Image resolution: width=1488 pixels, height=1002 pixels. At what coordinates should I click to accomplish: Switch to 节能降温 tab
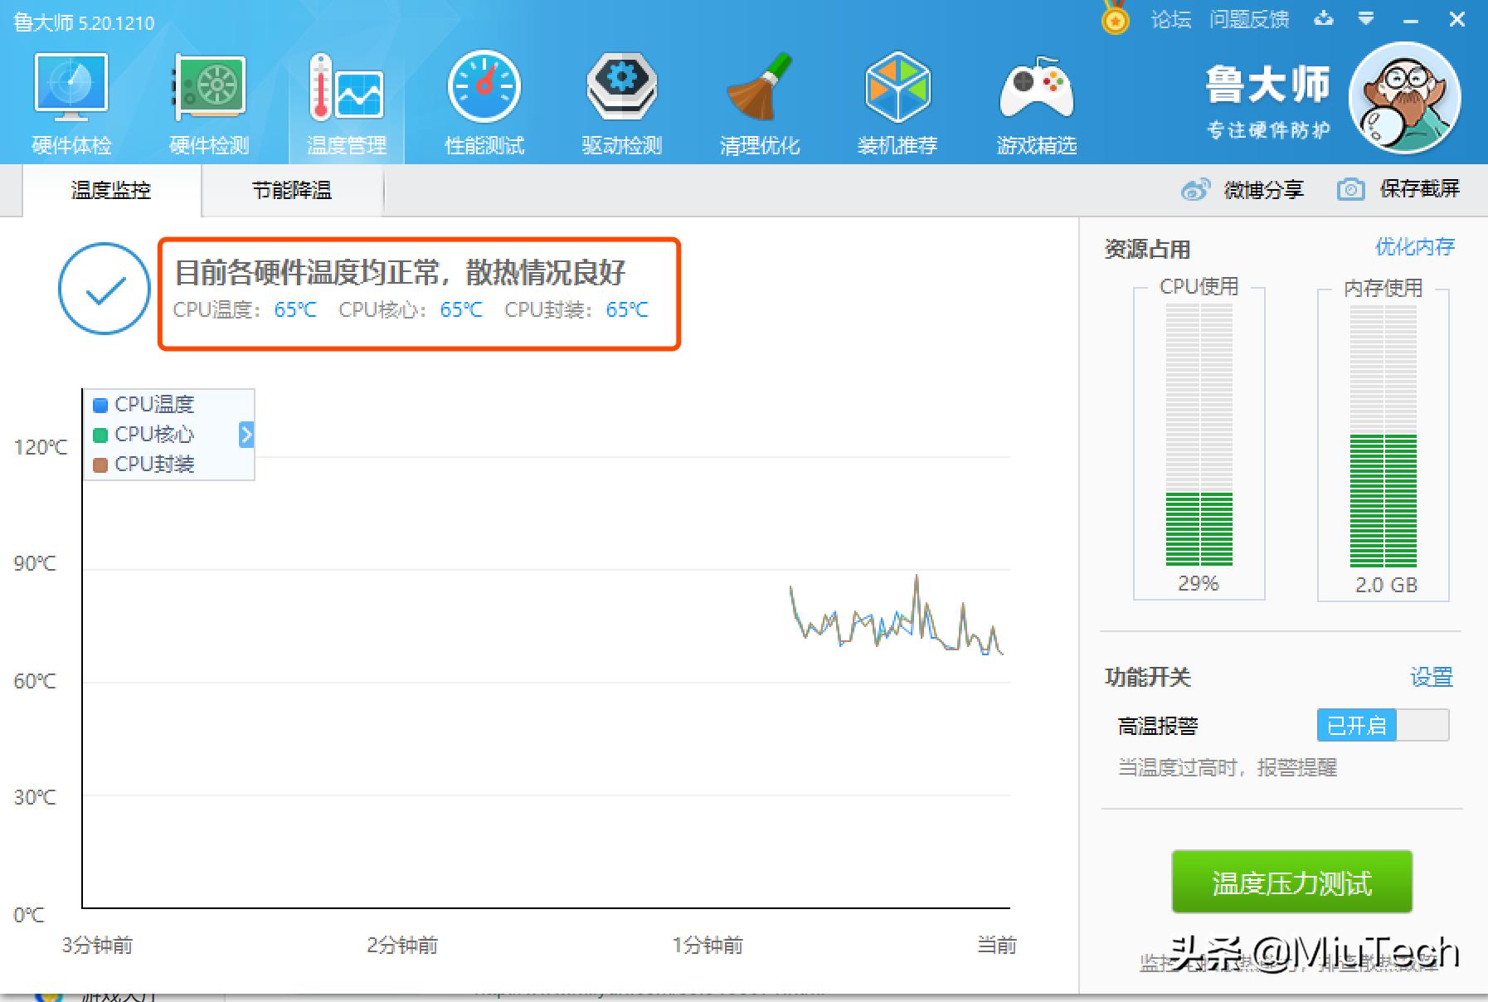coord(292,190)
